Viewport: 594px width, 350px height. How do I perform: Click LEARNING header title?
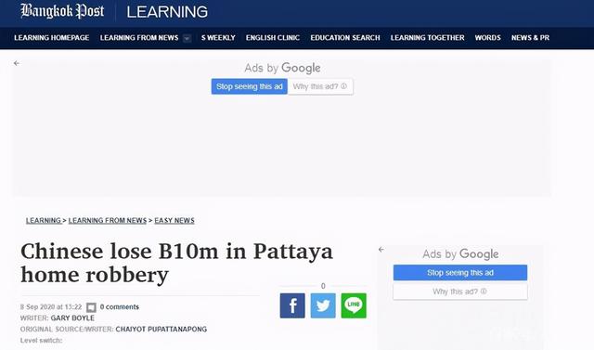tap(167, 12)
